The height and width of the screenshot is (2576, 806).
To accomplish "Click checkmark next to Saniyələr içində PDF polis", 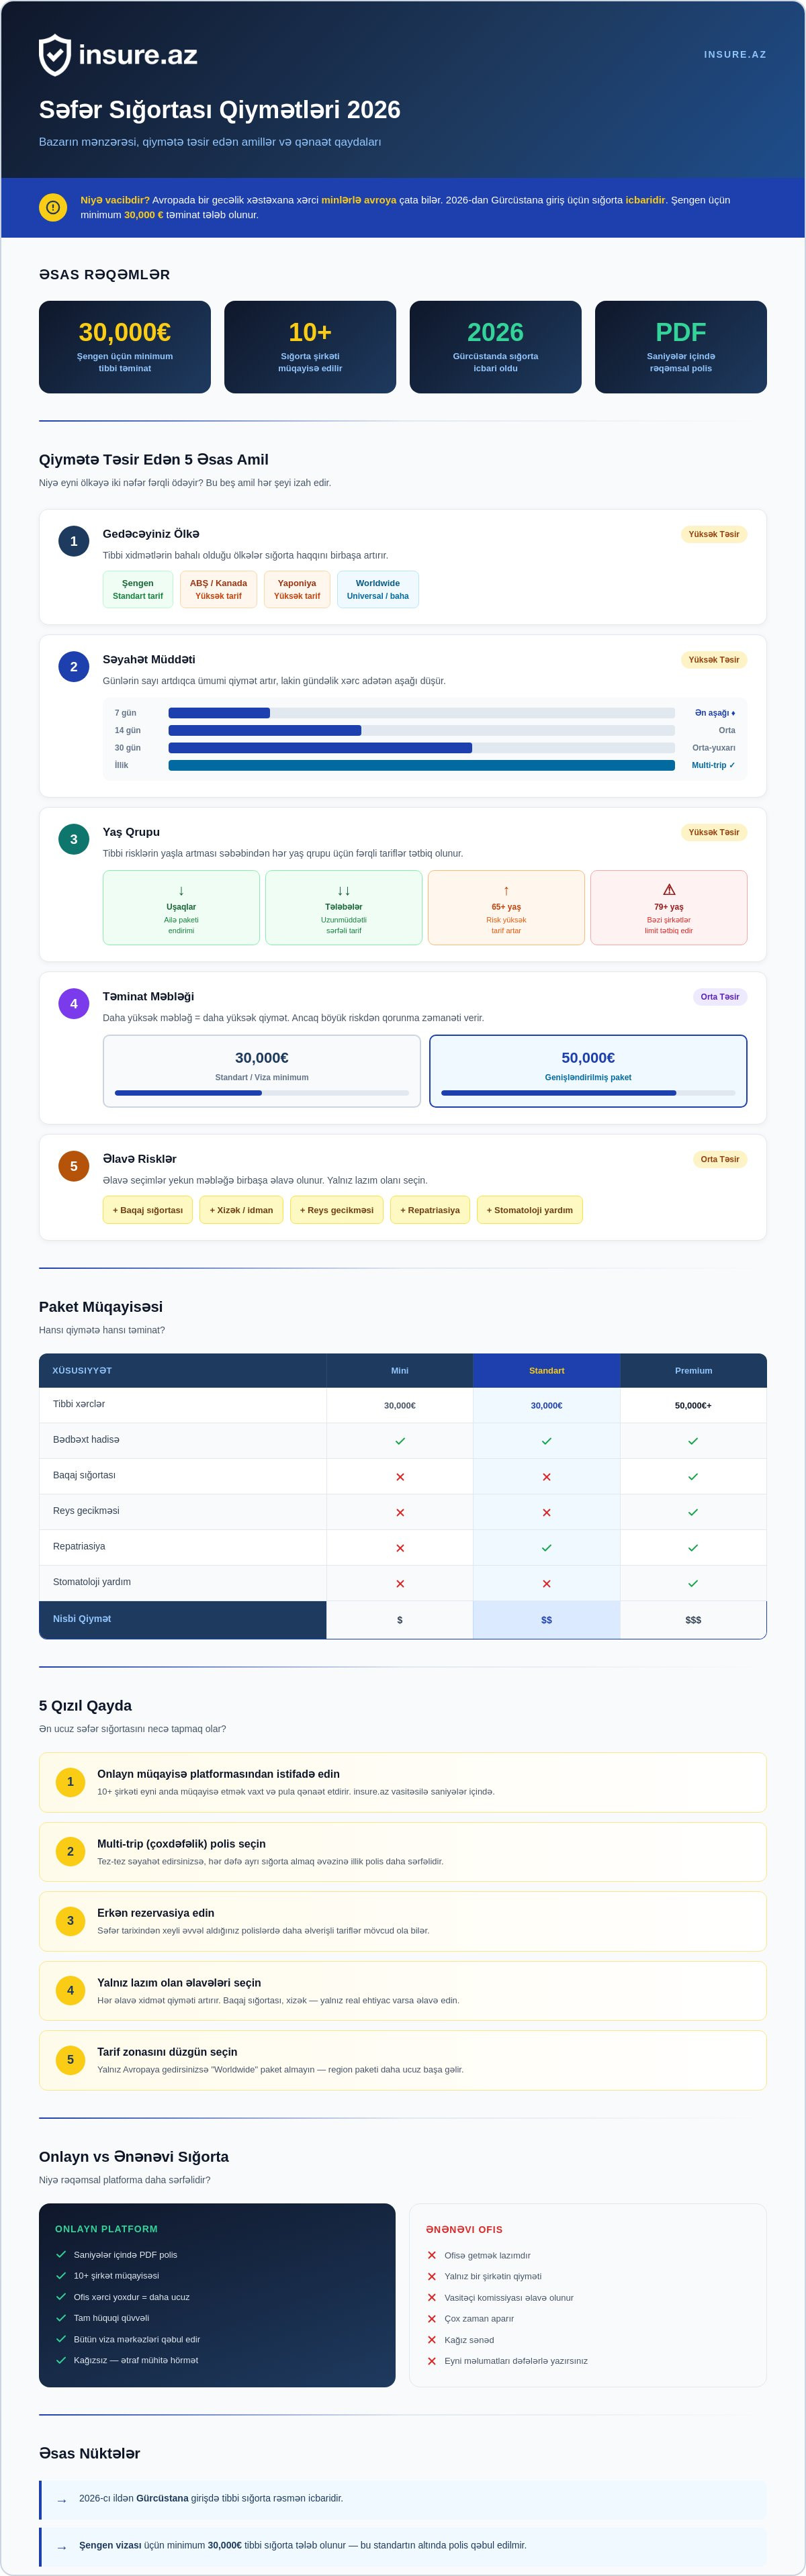I will coord(61,2254).
